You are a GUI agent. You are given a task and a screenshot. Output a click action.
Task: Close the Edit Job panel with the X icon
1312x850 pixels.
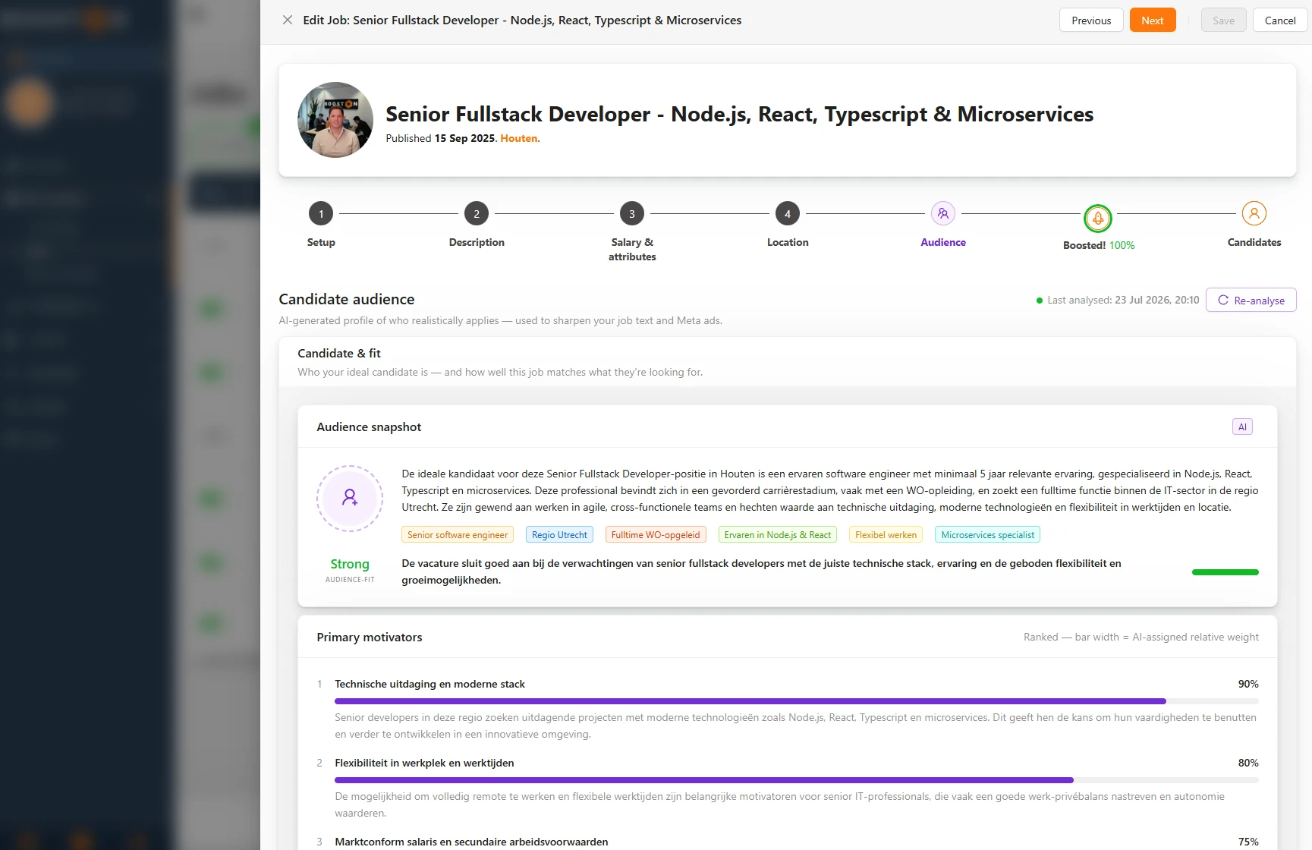point(288,20)
